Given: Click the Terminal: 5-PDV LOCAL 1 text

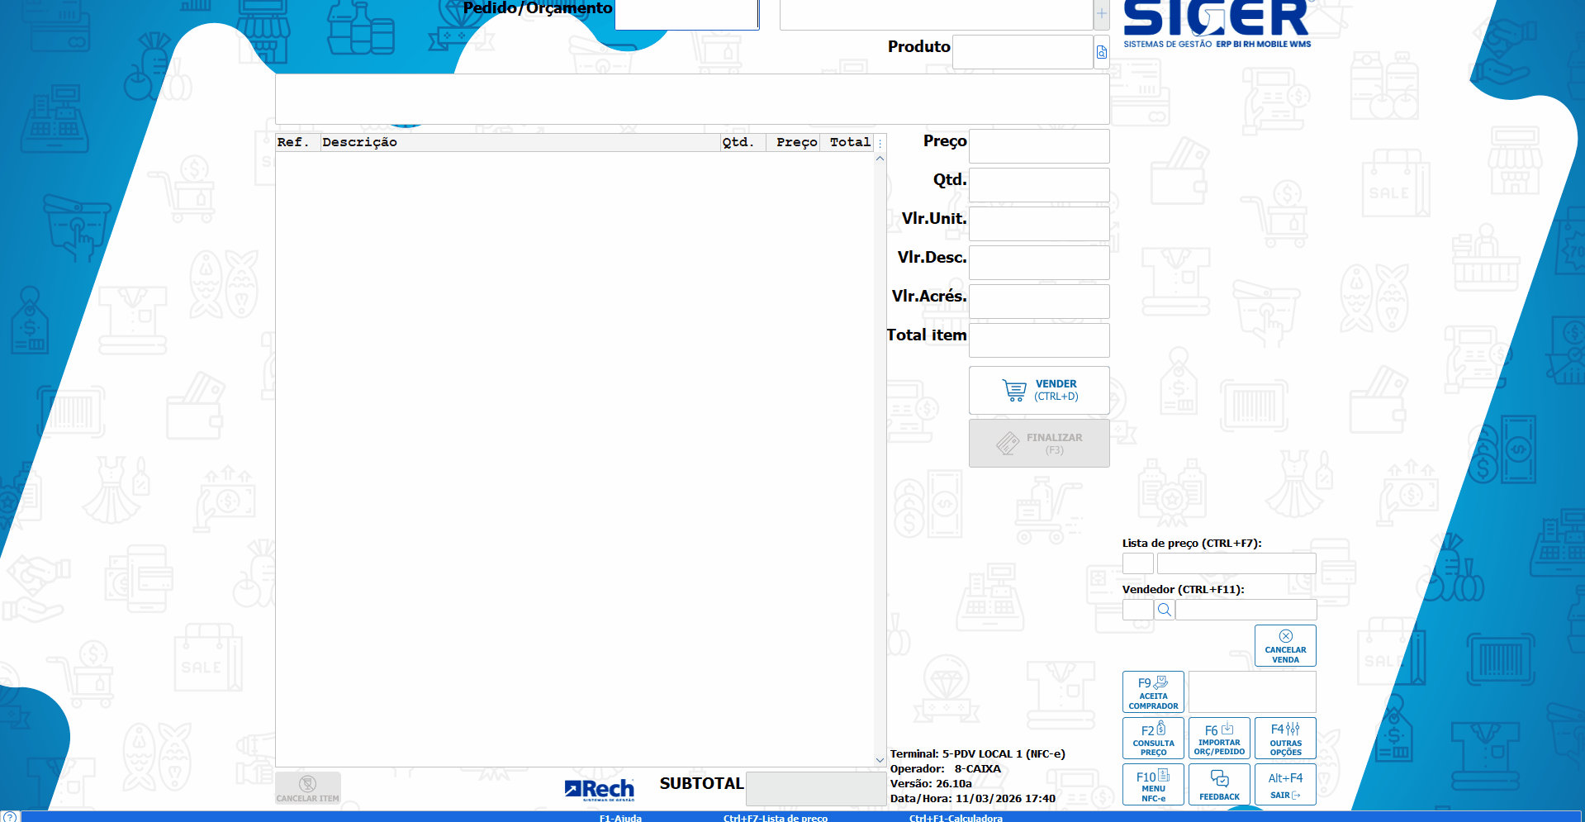Looking at the screenshot, I should coord(978,754).
